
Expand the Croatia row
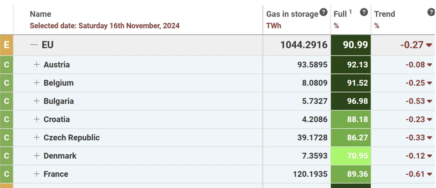pyautogui.click(x=36, y=119)
